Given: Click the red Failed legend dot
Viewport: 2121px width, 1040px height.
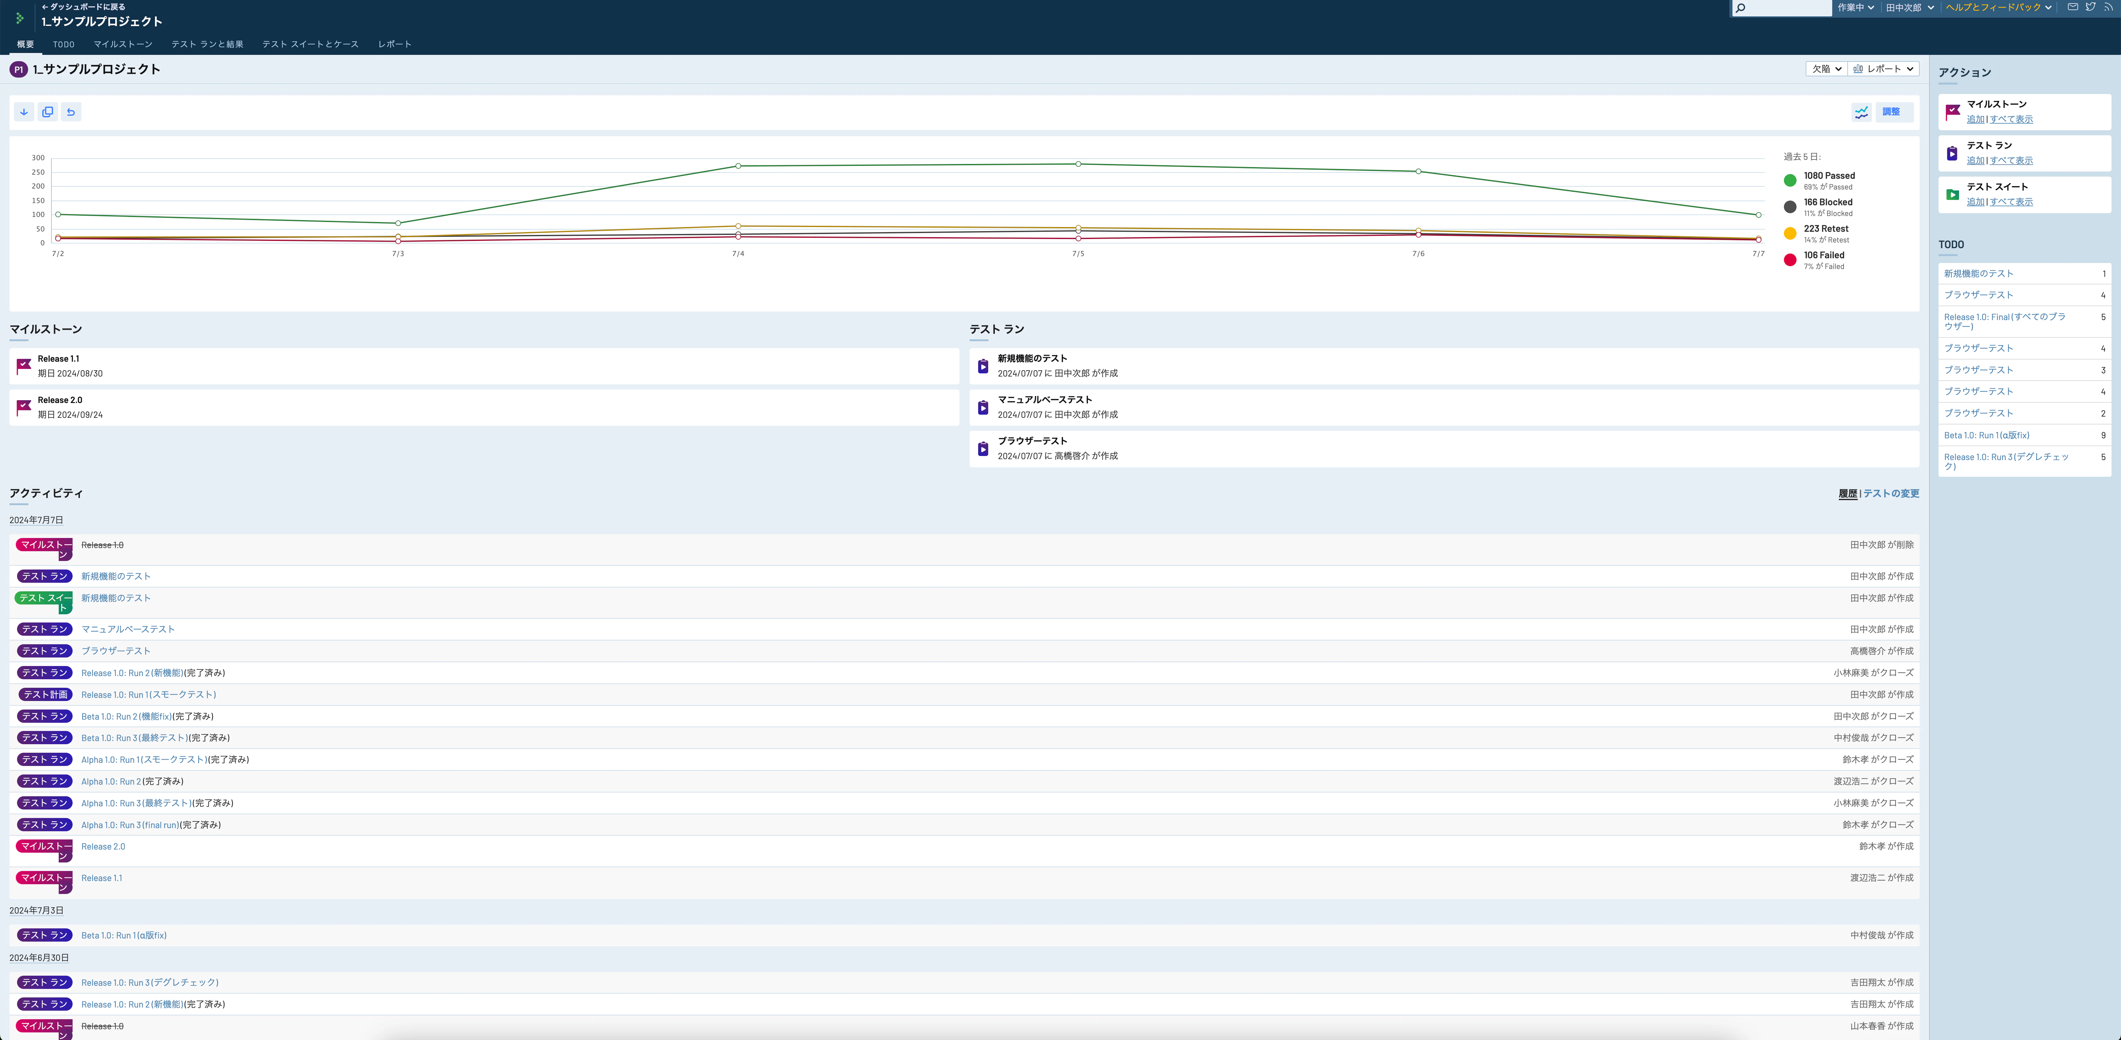Looking at the screenshot, I should tap(1790, 260).
